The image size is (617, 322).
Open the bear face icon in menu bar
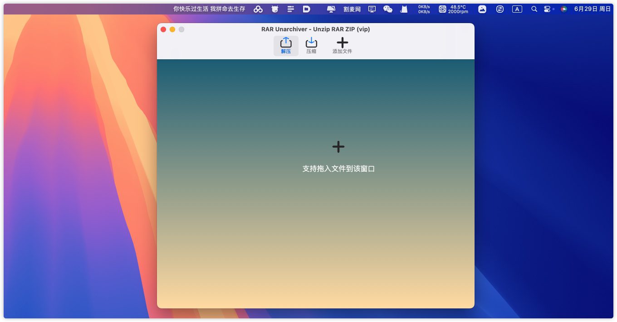point(275,9)
